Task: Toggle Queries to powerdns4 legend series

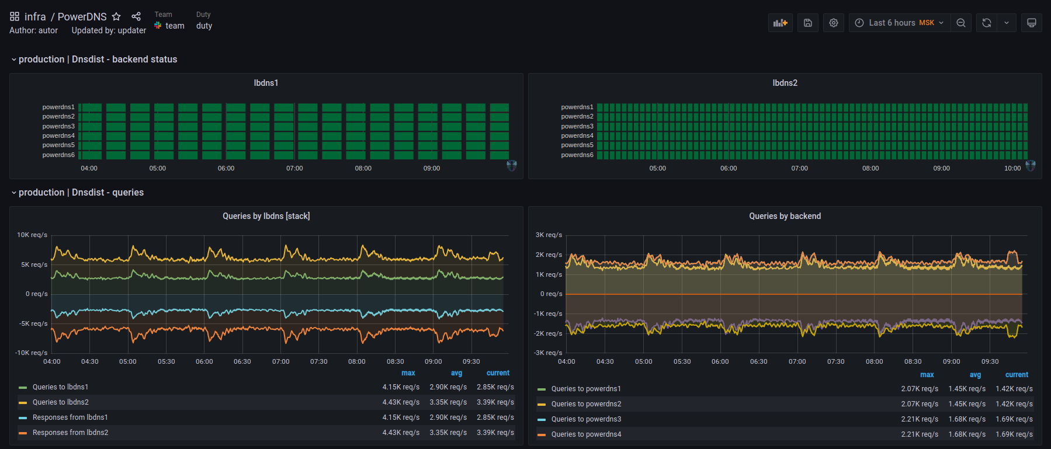Action: pos(586,434)
